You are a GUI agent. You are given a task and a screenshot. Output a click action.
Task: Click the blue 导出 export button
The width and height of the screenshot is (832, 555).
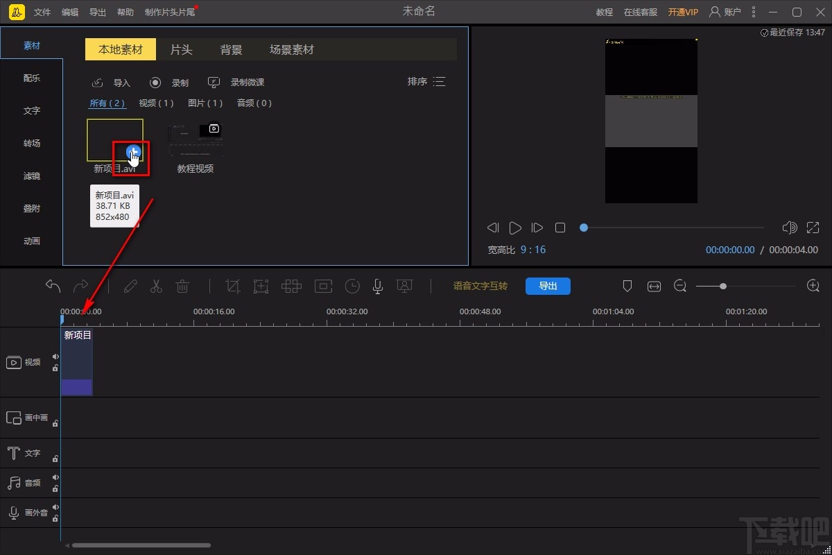548,286
